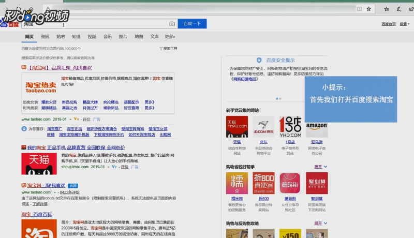Click the 折800 site icon
The image size is (414, 238).
point(263,183)
